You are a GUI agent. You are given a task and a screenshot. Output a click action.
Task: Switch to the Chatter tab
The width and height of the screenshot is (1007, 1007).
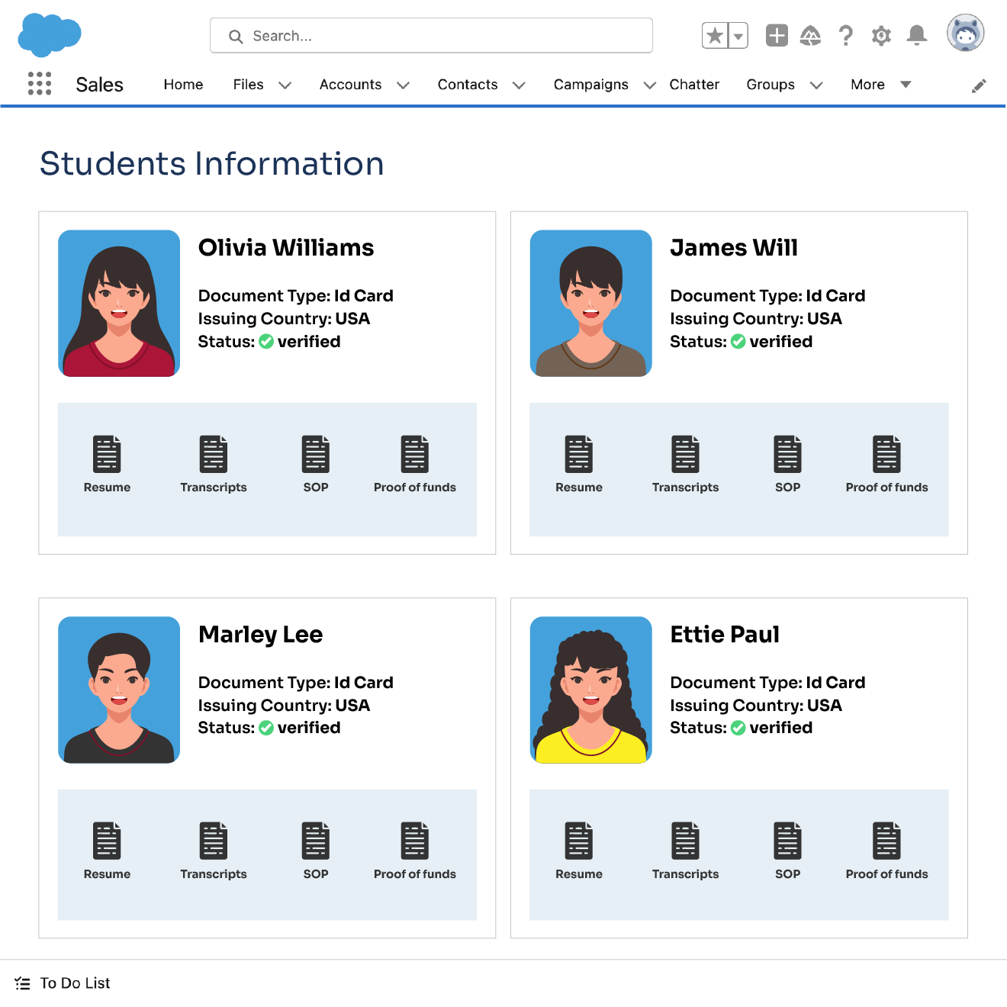point(693,85)
